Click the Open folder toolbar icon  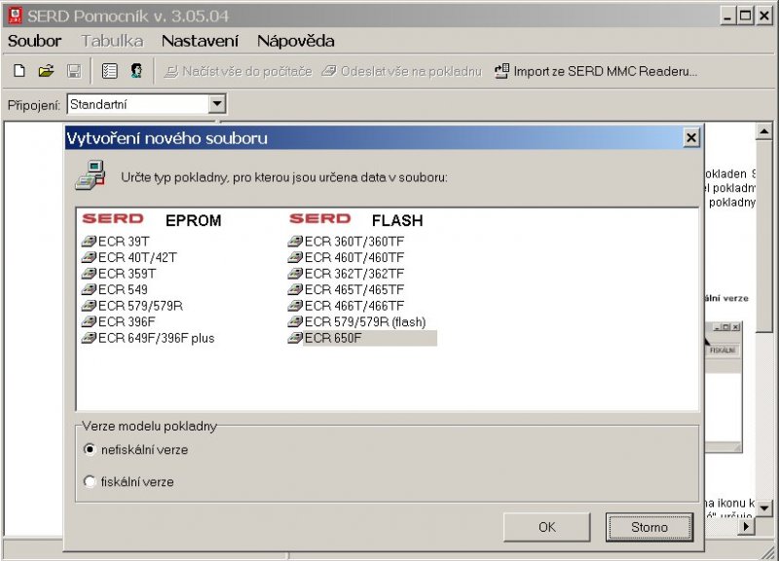click(x=46, y=71)
